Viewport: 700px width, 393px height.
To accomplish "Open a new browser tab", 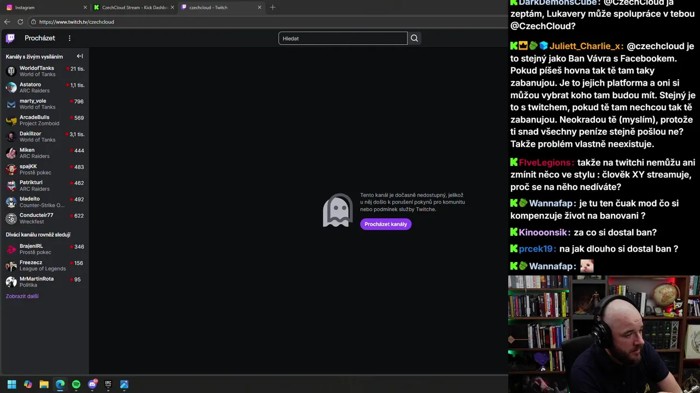I will coord(273,8).
